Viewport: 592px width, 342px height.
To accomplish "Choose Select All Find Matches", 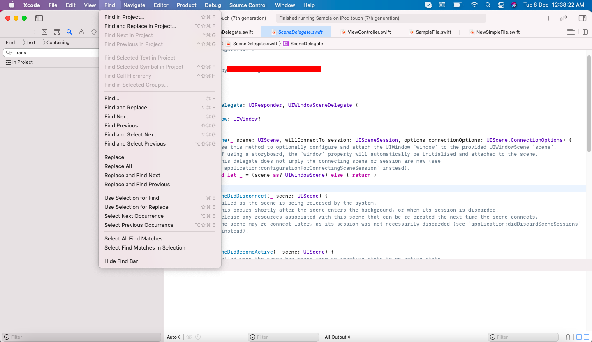I will 160,238.
